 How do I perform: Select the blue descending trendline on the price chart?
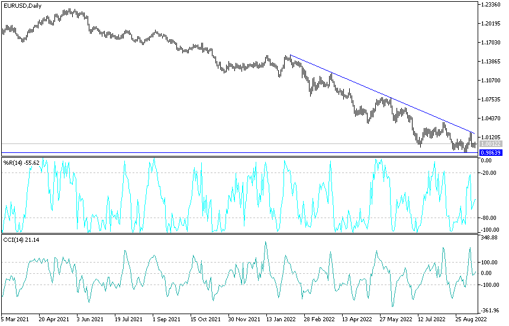pyautogui.click(x=382, y=94)
